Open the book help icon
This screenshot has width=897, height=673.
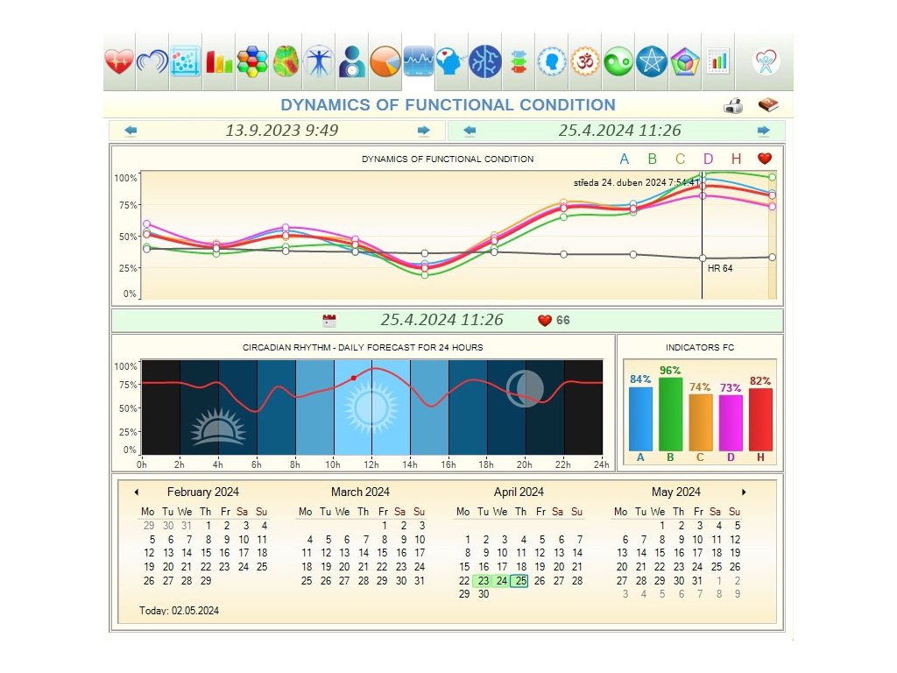coord(768,105)
